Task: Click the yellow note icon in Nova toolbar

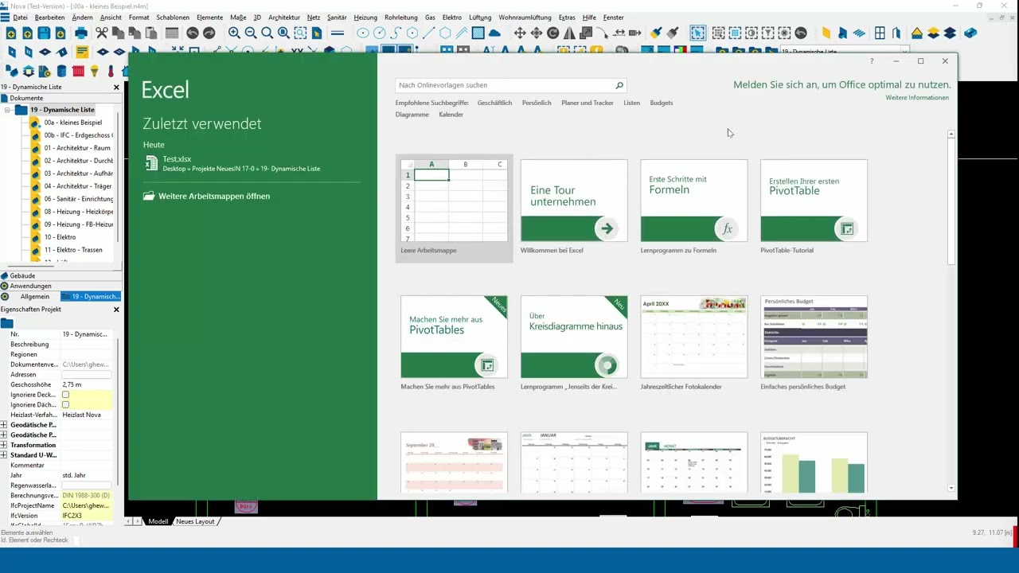Action: point(82,52)
